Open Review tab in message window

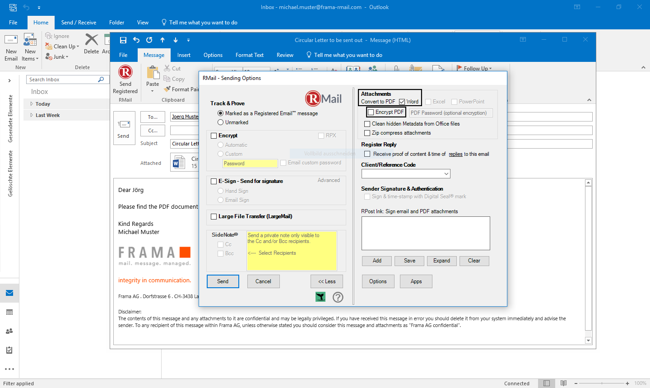[285, 55]
